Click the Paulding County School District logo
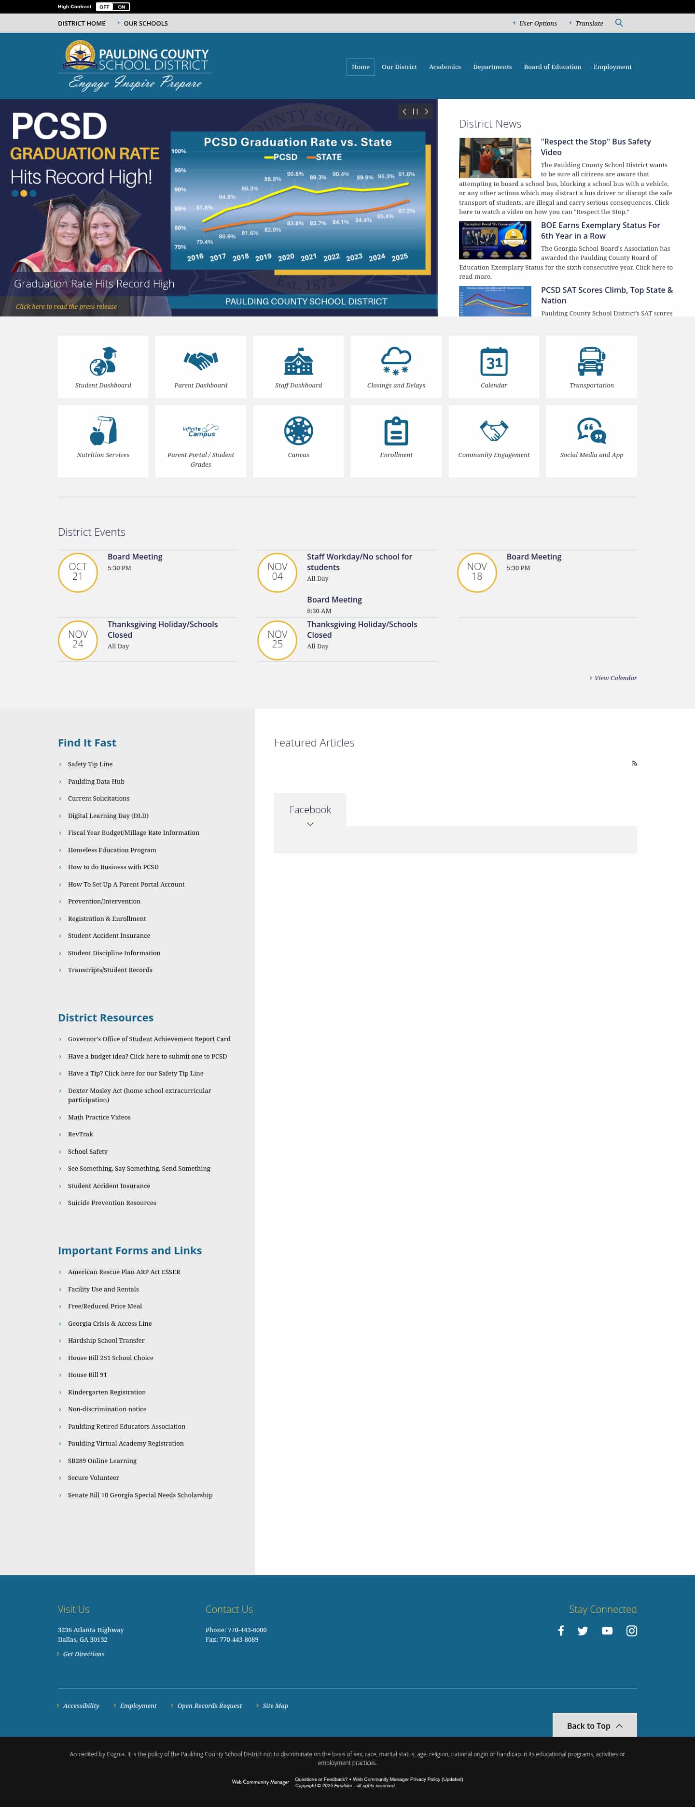The height and width of the screenshot is (1807, 695). pyautogui.click(x=135, y=65)
